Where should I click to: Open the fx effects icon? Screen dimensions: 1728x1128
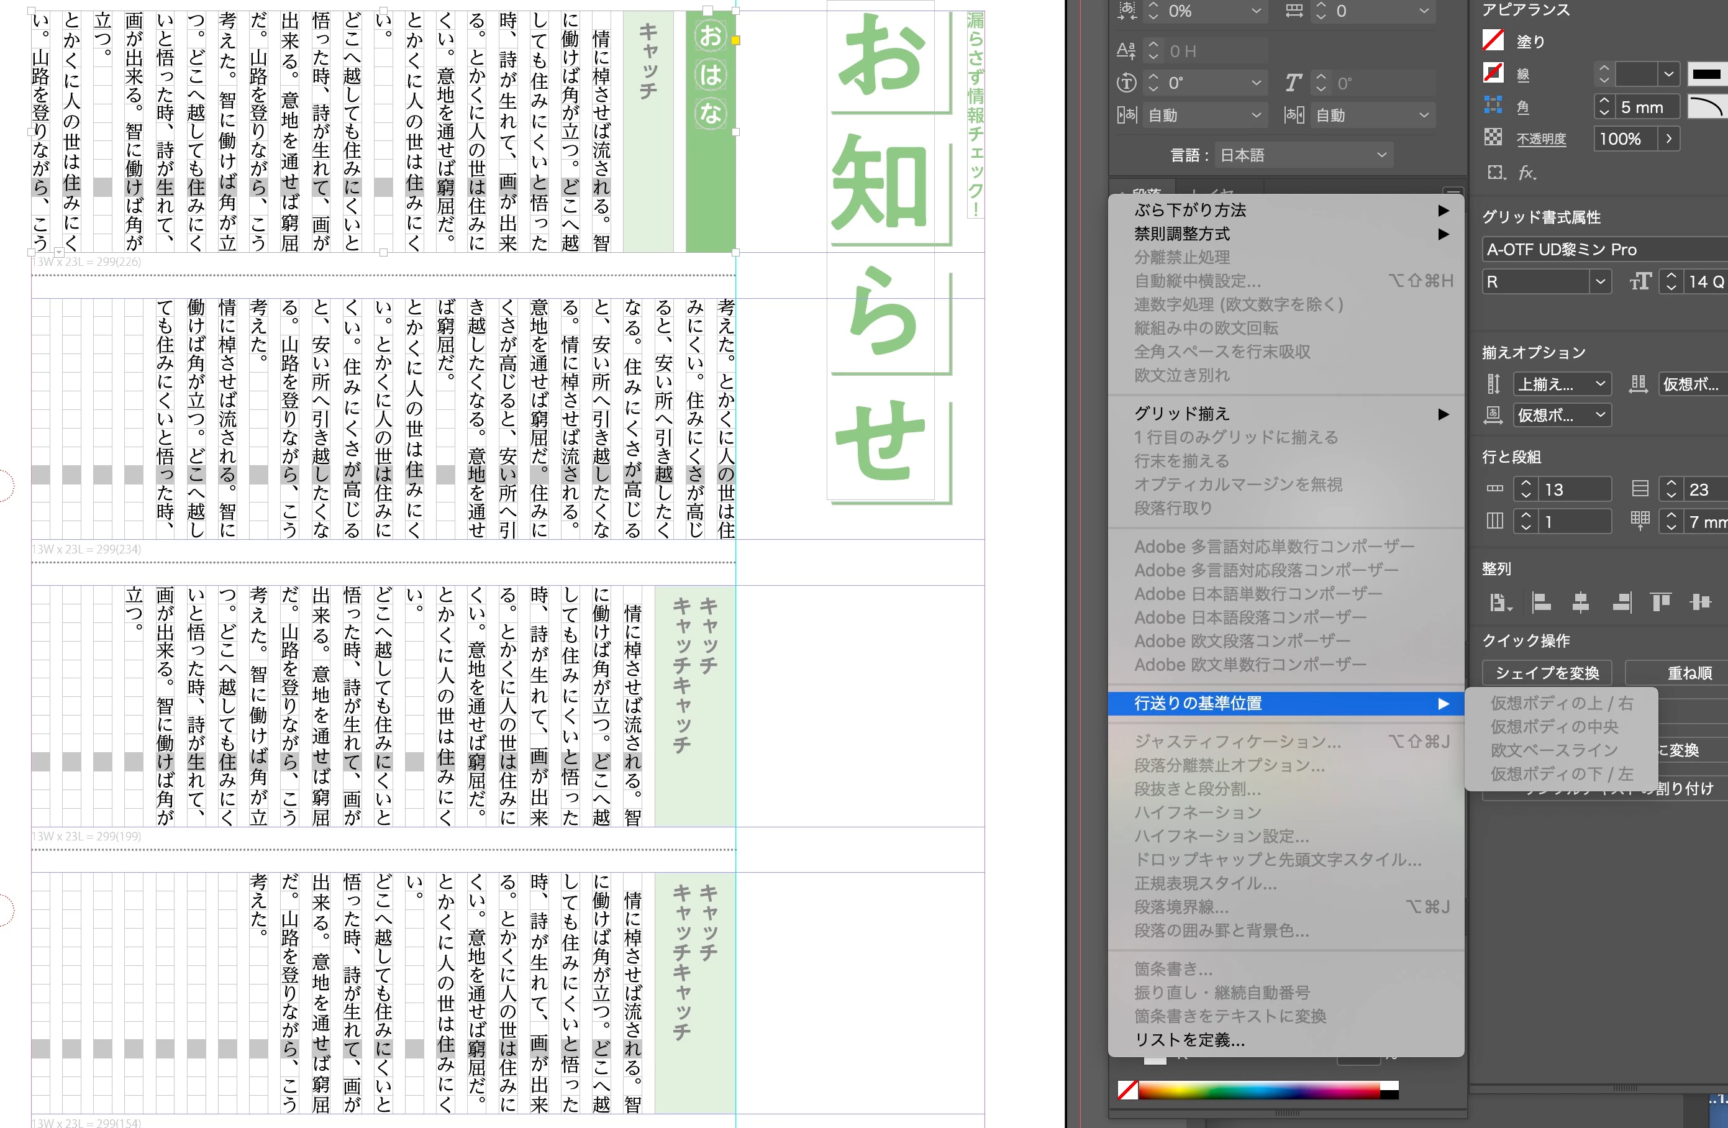click(1526, 173)
